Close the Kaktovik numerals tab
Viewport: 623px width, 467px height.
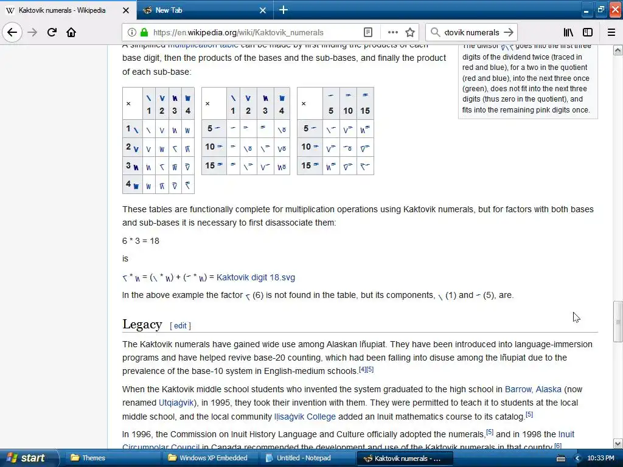125,10
